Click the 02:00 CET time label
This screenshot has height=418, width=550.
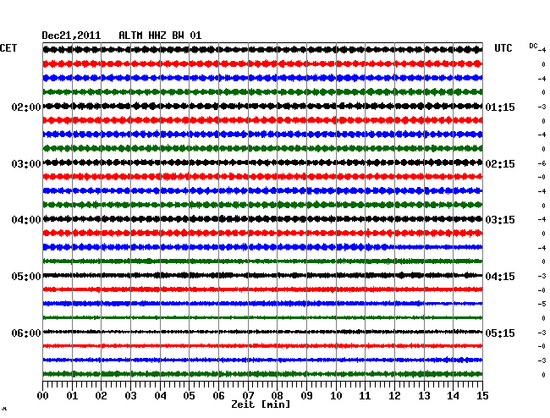tap(26, 107)
